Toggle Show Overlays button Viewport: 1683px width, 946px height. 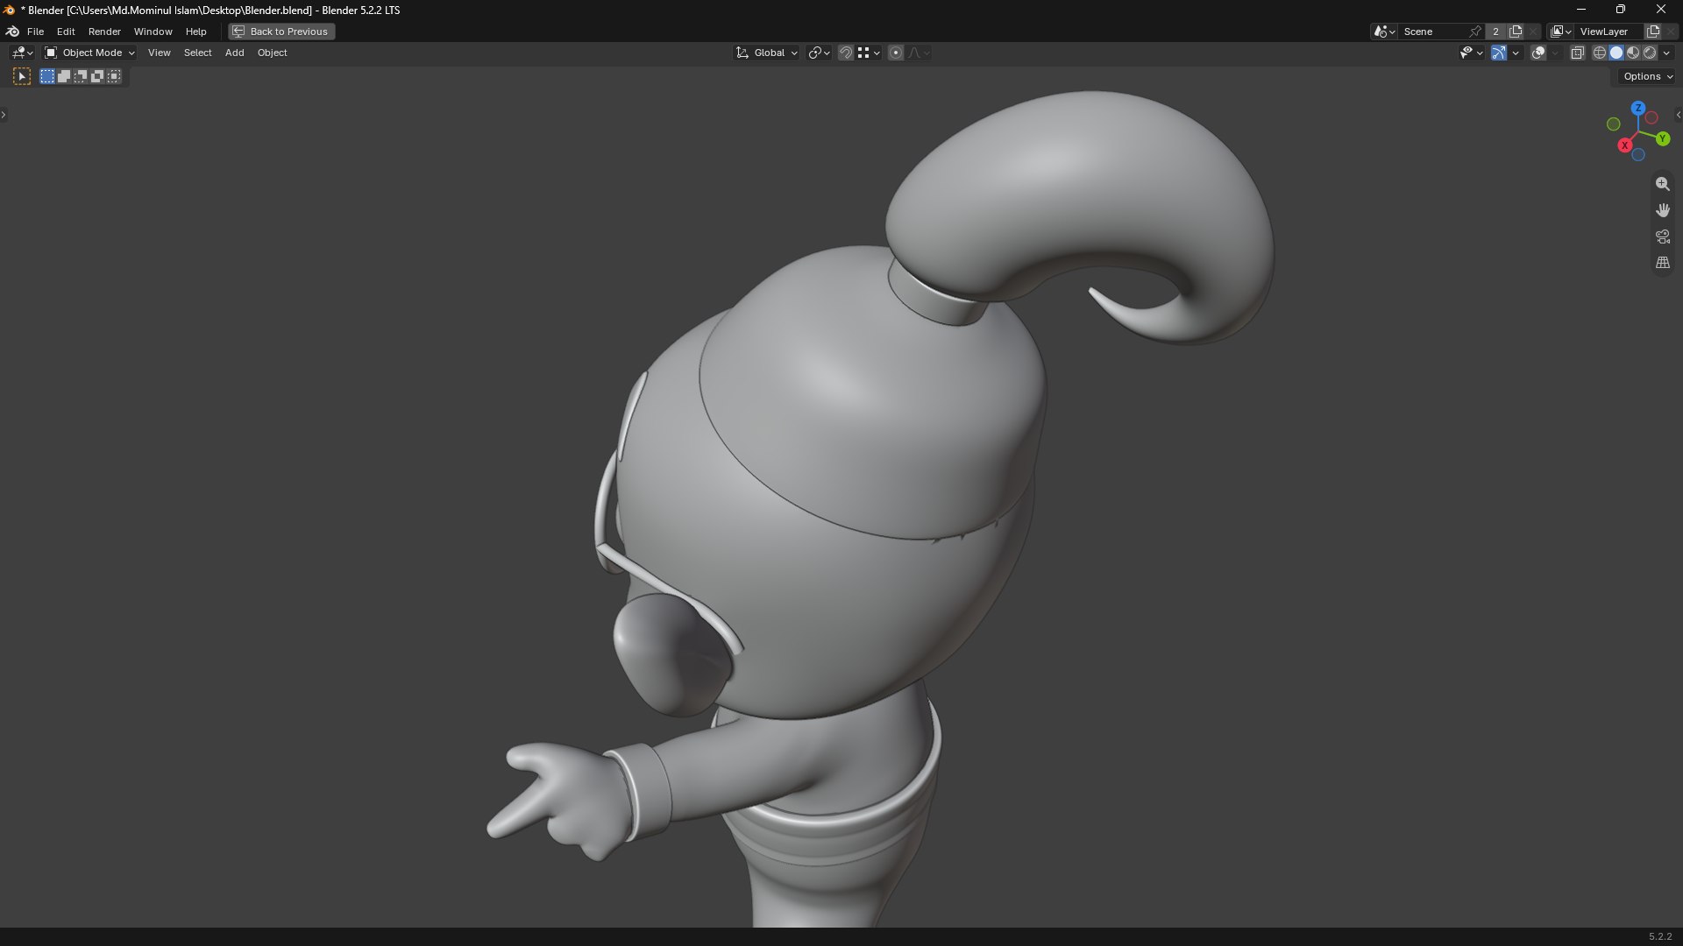point(1538,53)
